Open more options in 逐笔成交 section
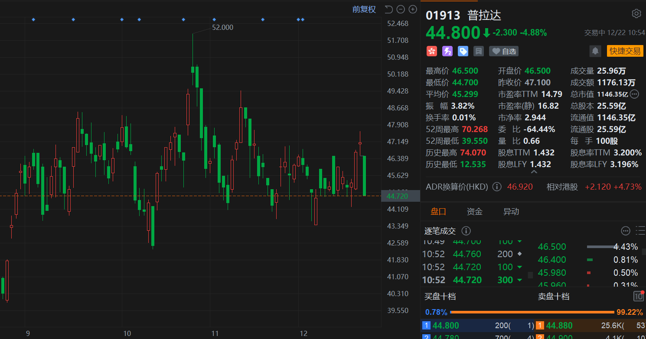The width and height of the screenshot is (646, 339). [626, 231]
